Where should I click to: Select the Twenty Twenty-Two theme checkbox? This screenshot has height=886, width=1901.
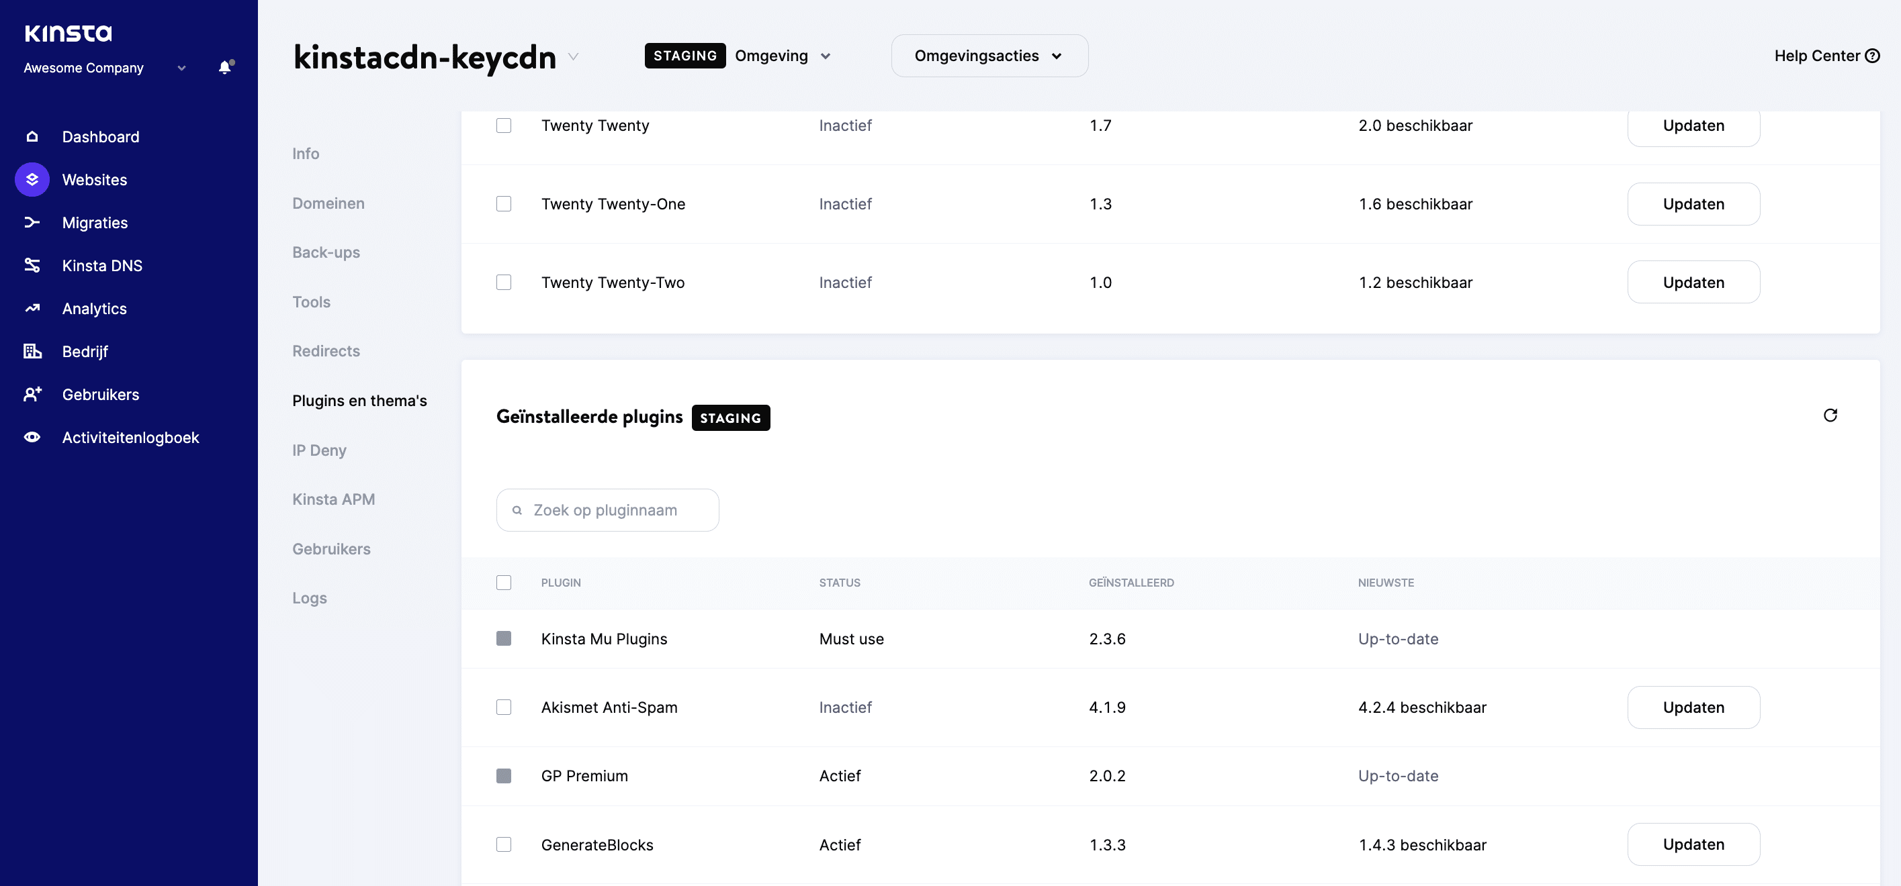[504, 283]
